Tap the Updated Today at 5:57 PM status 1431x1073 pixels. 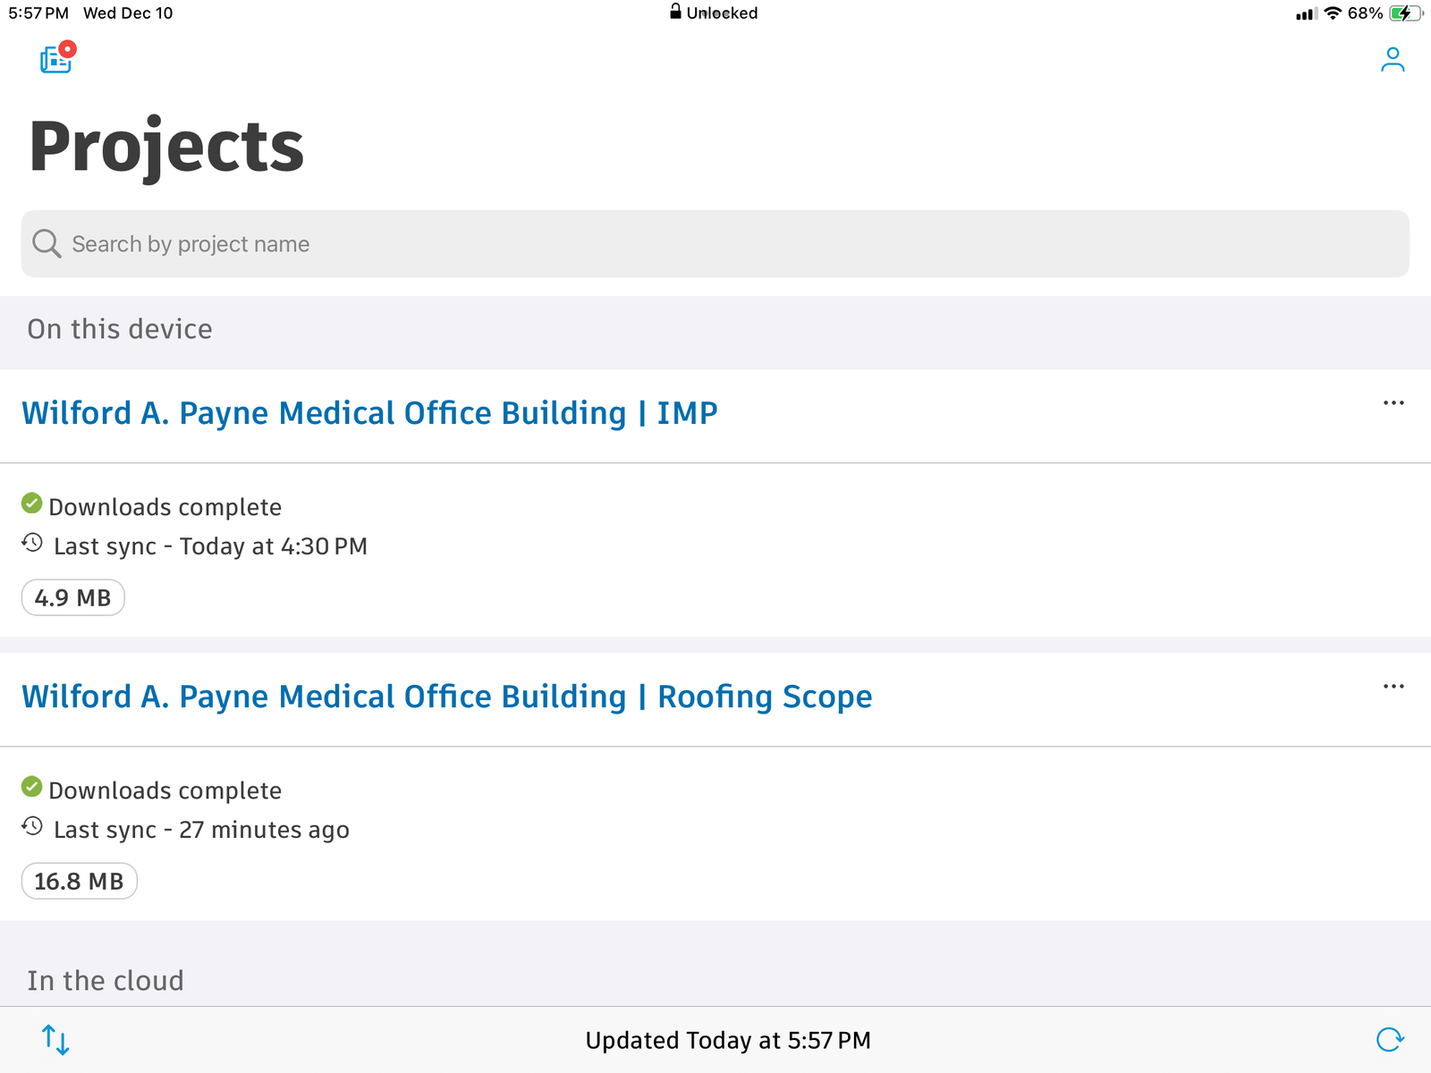tap(727, 1040)
